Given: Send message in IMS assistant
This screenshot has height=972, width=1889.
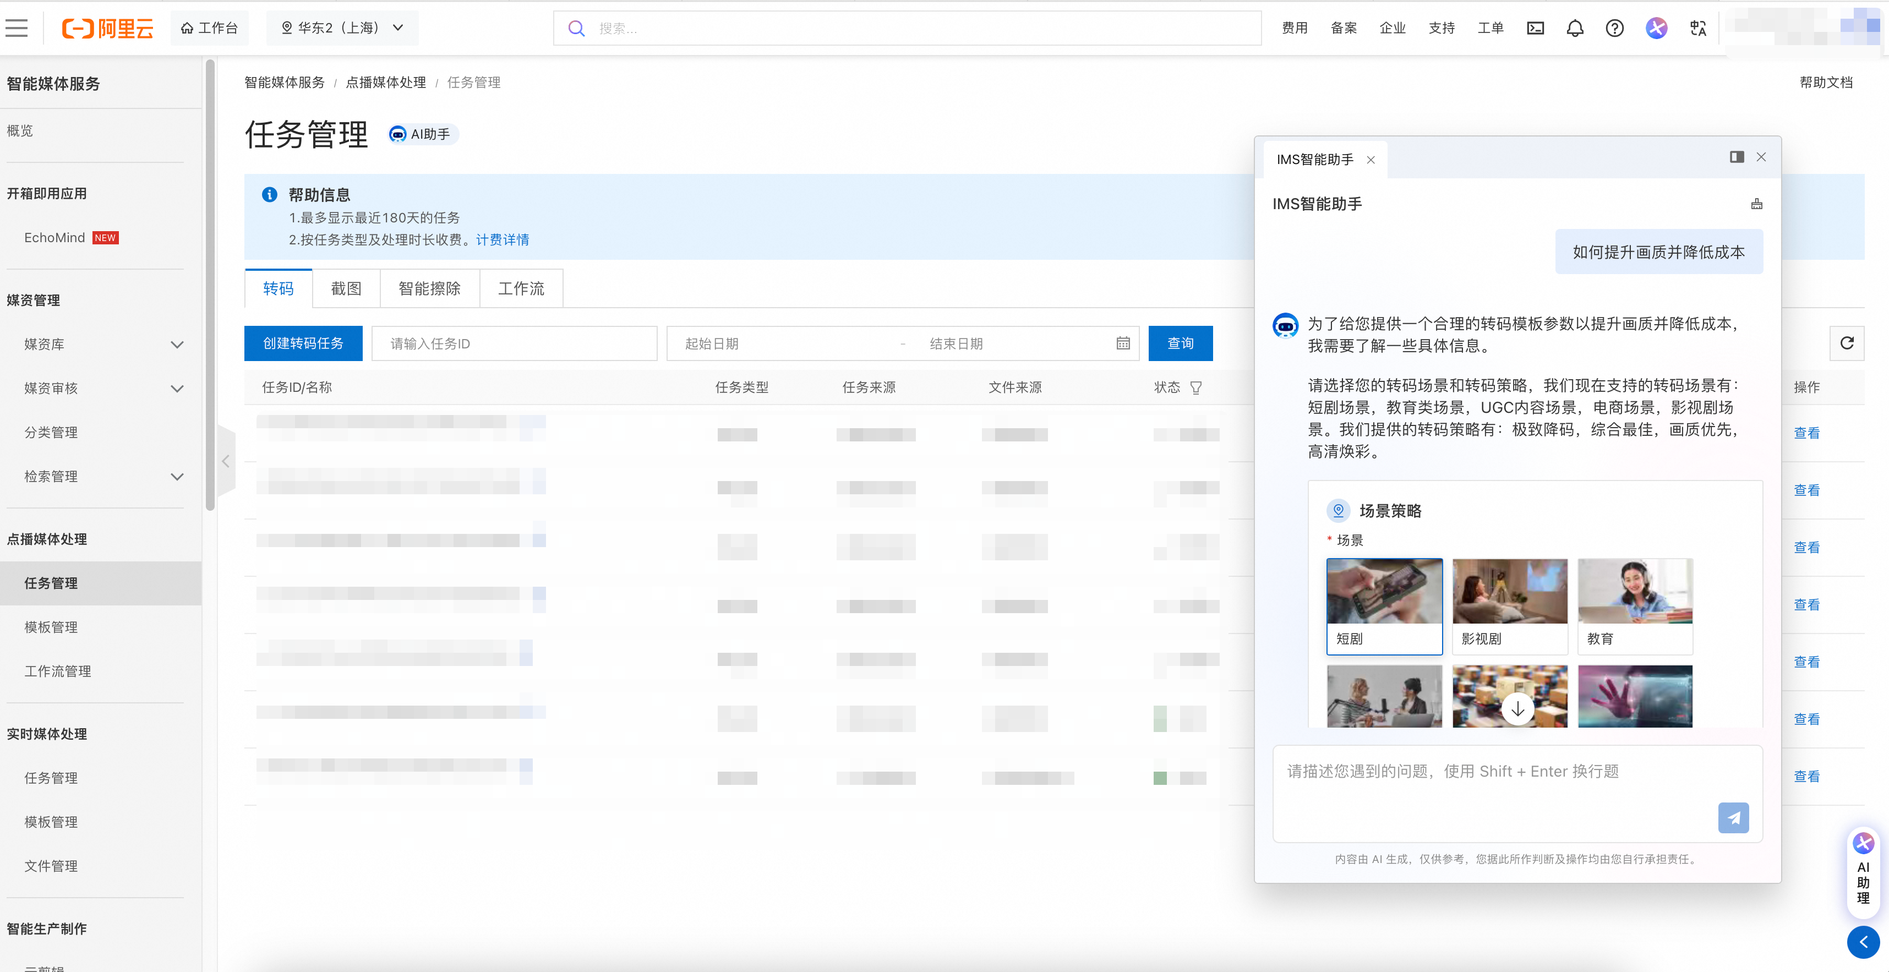Looking at the screenshot, I should tap(1733, 817).
